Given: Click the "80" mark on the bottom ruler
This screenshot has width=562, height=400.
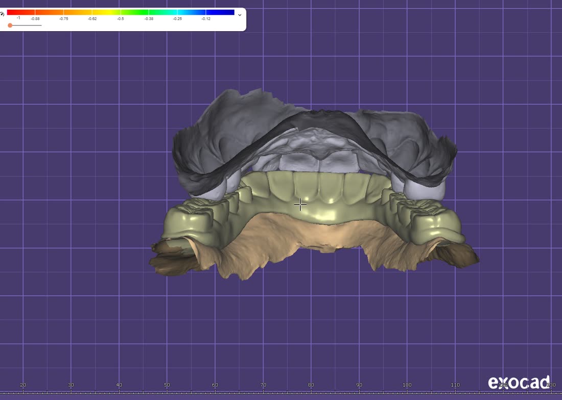Looking at the screenshot, I should click(x=311, y=385).
